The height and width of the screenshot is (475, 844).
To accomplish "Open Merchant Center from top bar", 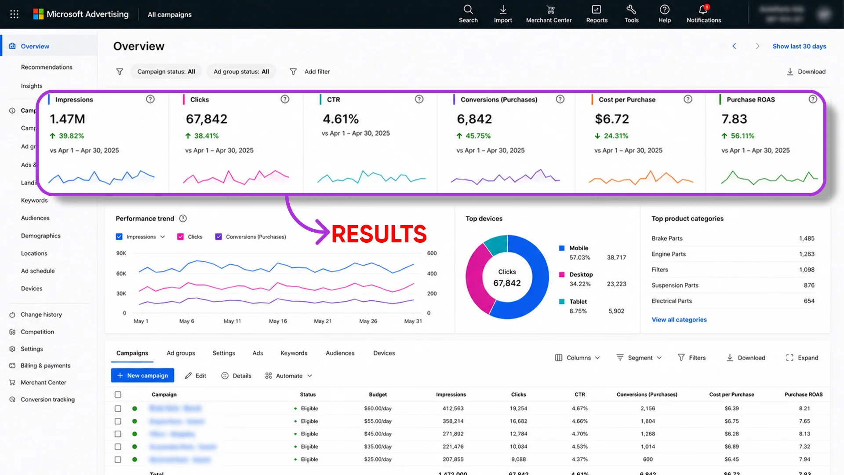I will [549, 14].
